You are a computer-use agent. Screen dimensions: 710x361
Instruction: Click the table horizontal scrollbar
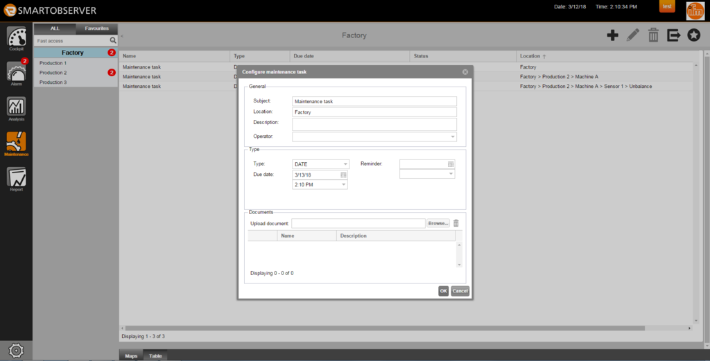click(385, 328)
